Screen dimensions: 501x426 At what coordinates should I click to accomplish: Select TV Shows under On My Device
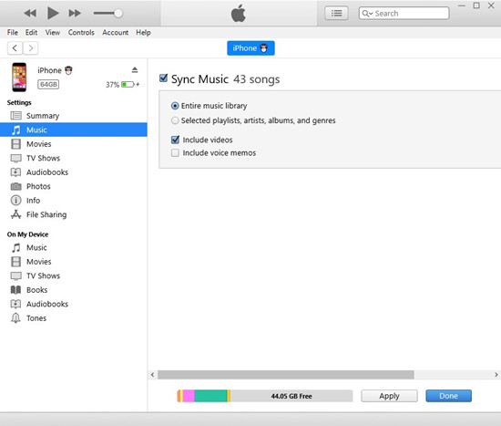[74, 275]
